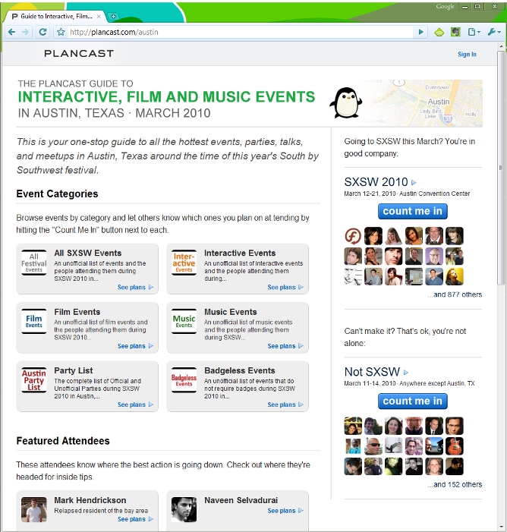This screenshot has height=532, width=507.
Task: Open the Film Events category icon
Action: [x=34, y=321]
